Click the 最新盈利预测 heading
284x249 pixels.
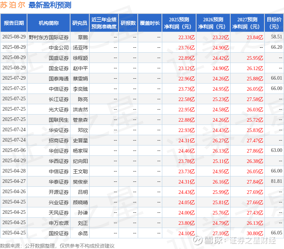[50, 5]
